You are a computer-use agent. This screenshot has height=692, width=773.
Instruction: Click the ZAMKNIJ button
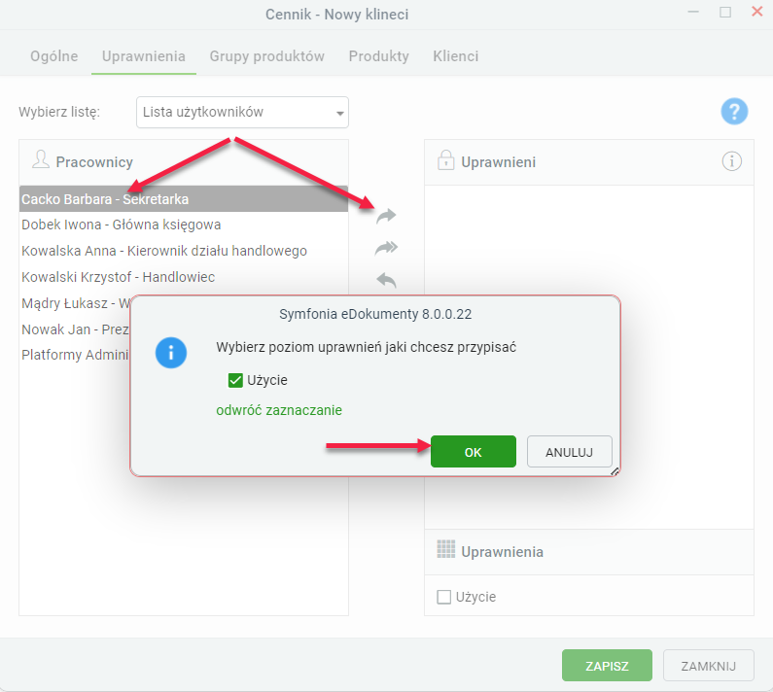click(x=709, y=666)
